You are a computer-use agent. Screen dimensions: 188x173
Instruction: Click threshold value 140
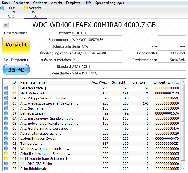click(146, 103)
